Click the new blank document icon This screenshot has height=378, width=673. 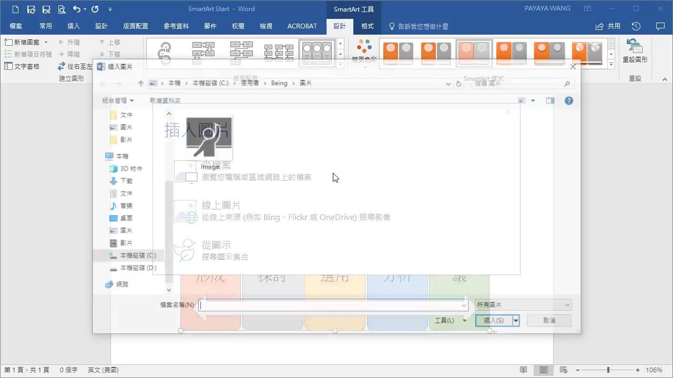pyautogui.click(x=16, y=9)
